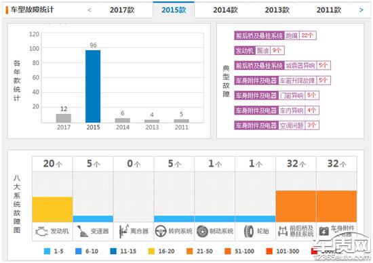
Task: Switch to the 2013款 tab
Action: point(277,10)
